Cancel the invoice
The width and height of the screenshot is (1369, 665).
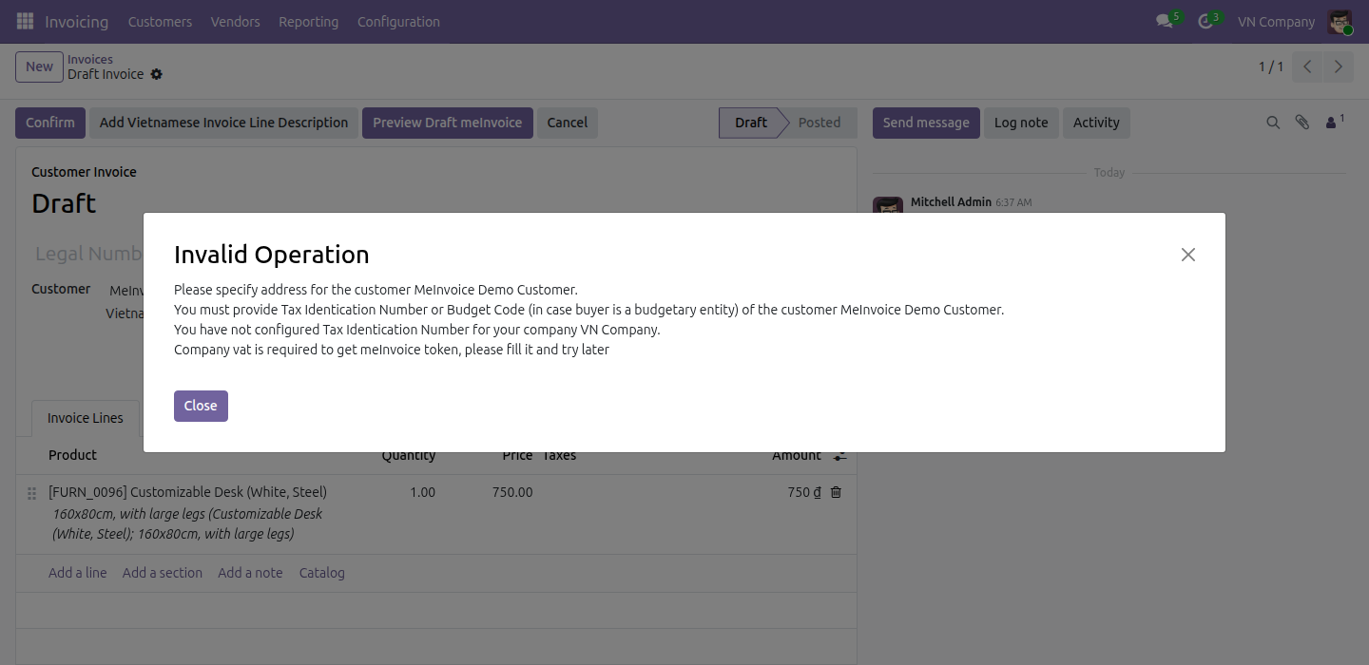(x=568, y=123)
